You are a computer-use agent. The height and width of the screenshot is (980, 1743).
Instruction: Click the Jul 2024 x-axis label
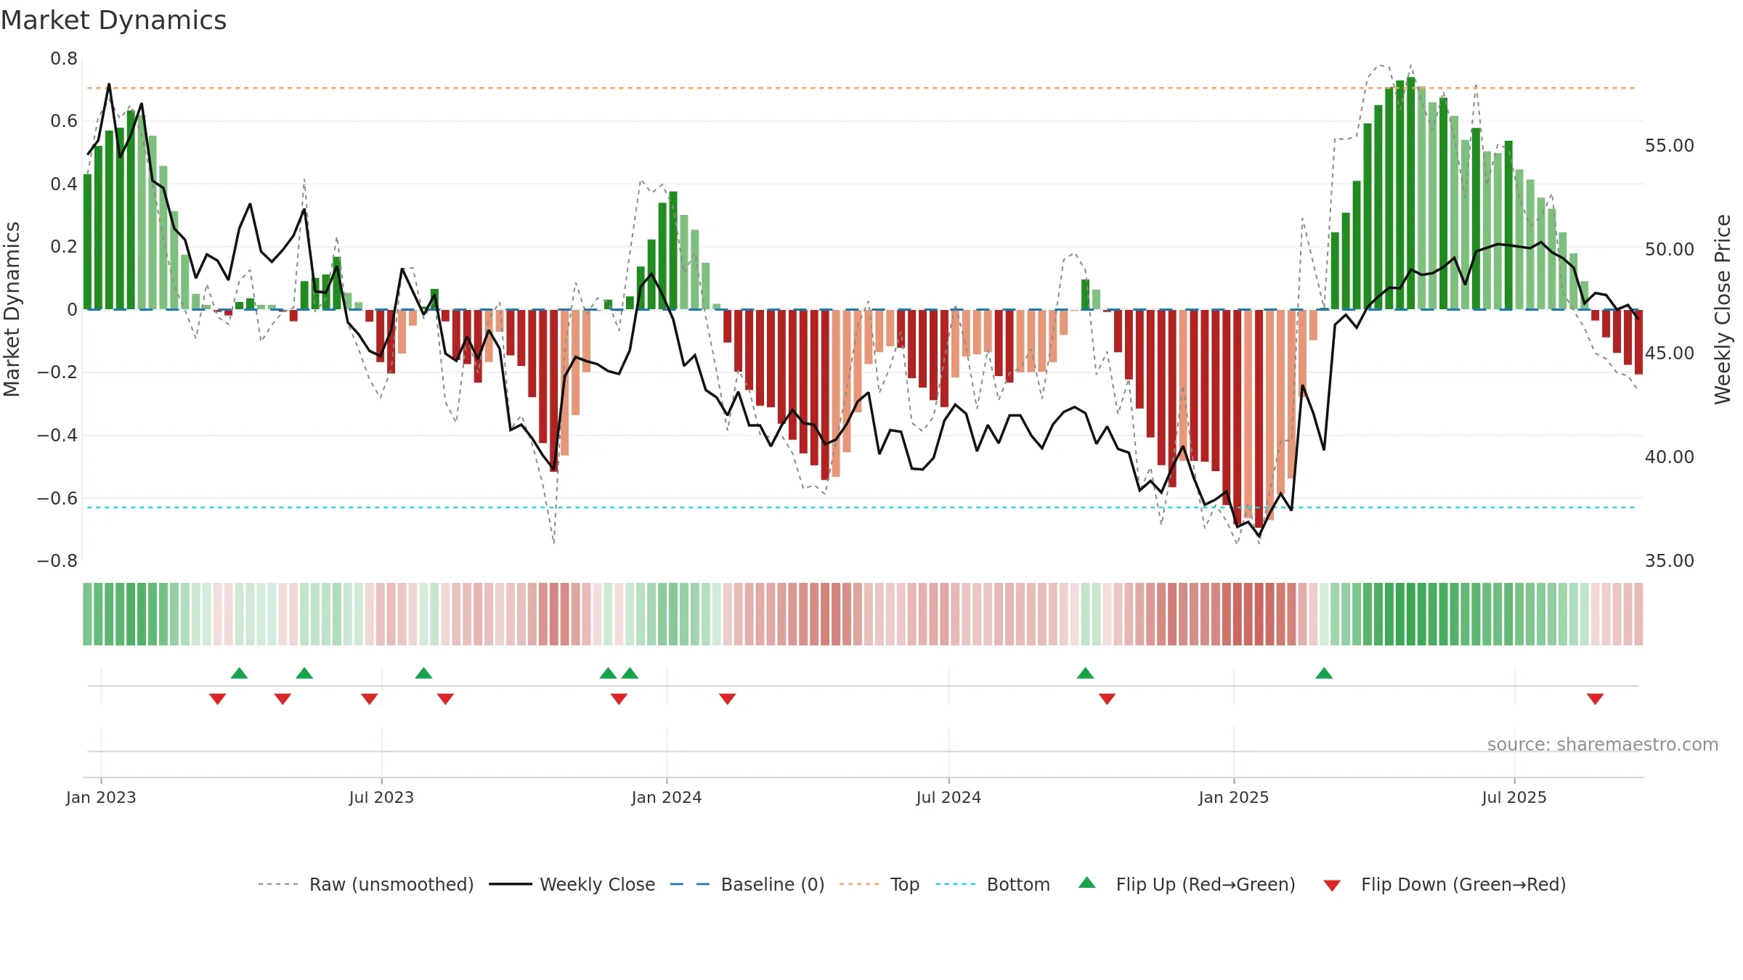point(948,797)
